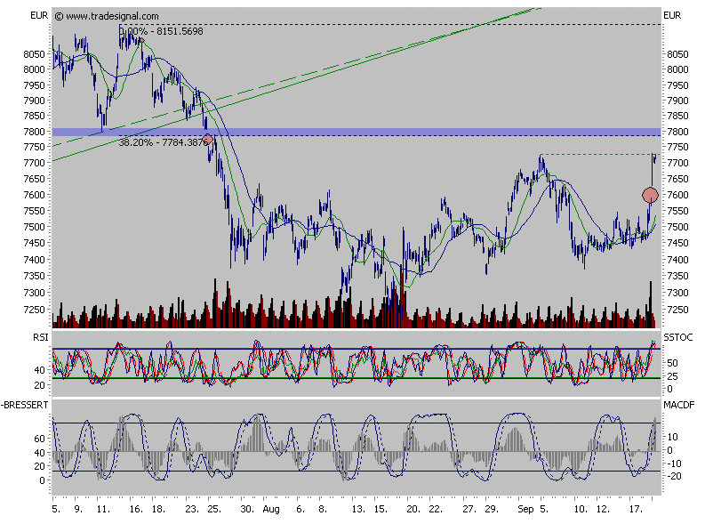Click the 7250 price label on the right axis
The width and height of the screenshot is (713, 524).
[677, 310]
